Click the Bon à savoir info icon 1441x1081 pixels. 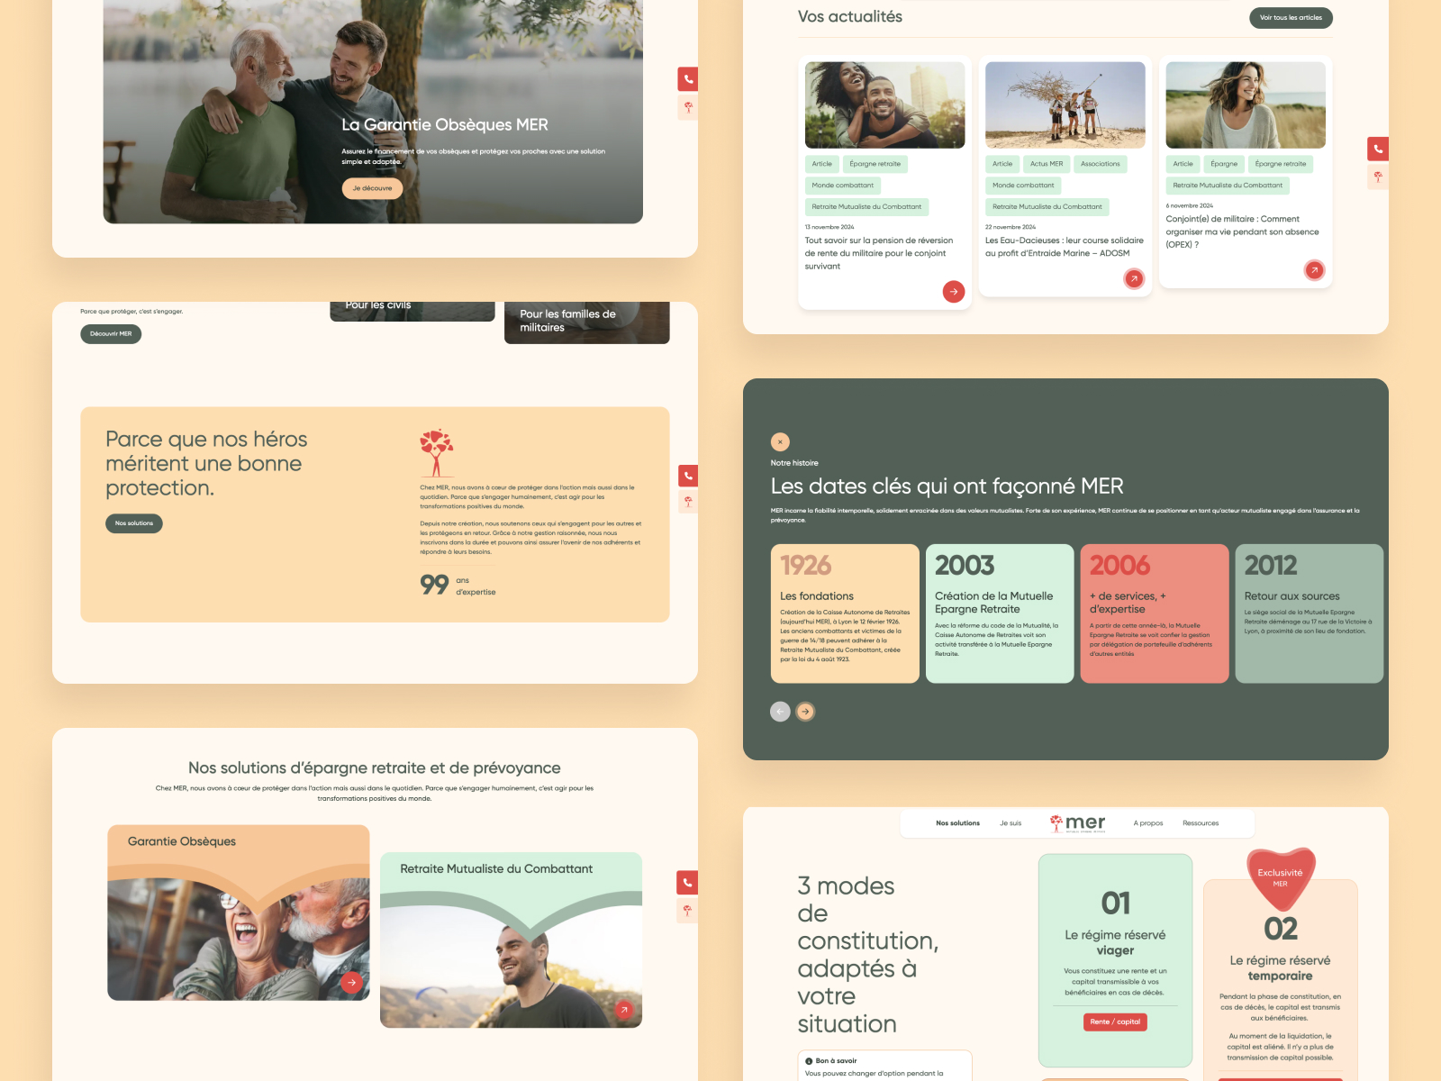coord(809,1061)
